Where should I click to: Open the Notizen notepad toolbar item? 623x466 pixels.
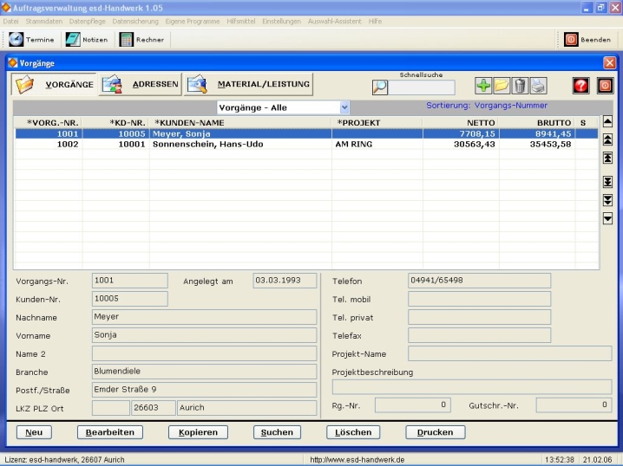click(87, 40)
